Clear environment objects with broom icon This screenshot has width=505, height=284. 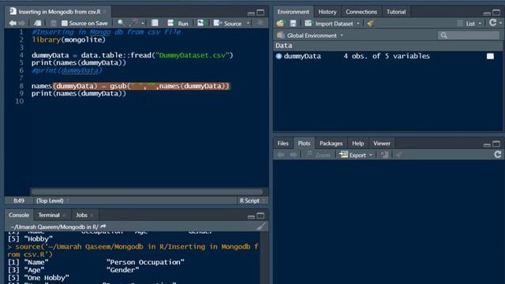(370, 23)
